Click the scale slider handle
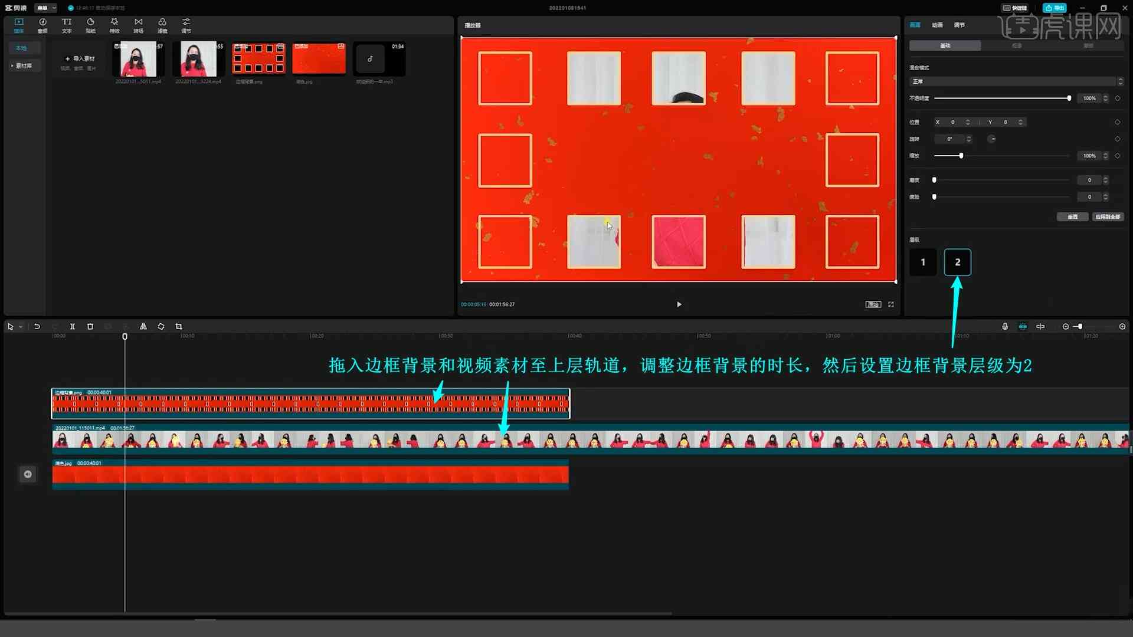Screen dimensions: 1133x637 (961, 156)
